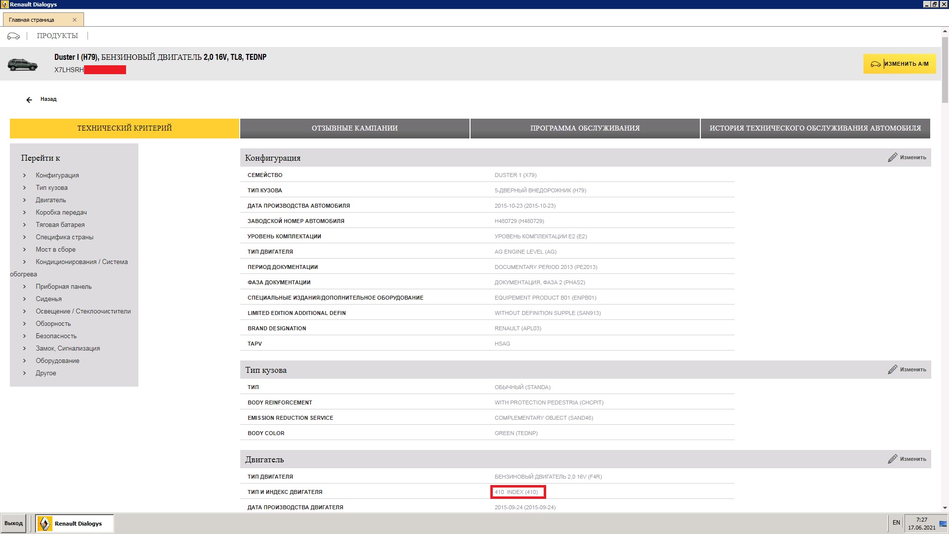The height and width of the screenshot is (534, 949).
Task: Go to Тип кузова in sidebar
Action: tap(51, 187)
